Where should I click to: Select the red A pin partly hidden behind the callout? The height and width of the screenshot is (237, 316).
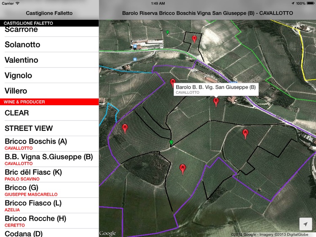(172, 83)
